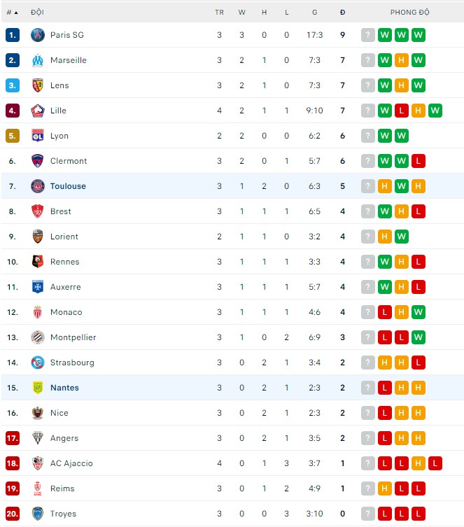
Task: Click the Rennes club crest
Action: click(x=38, y=262)
